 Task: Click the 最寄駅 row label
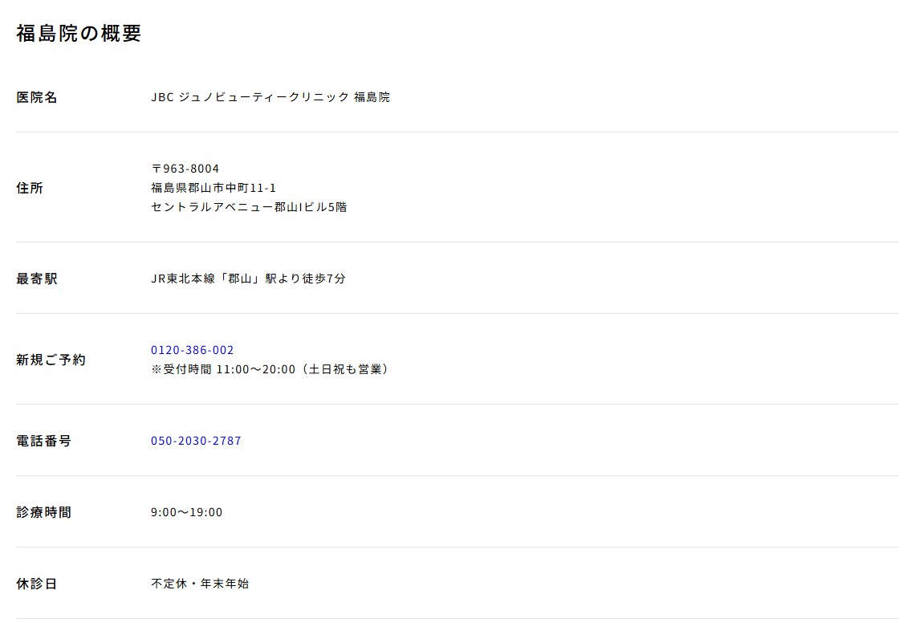(x=37, y=279)
